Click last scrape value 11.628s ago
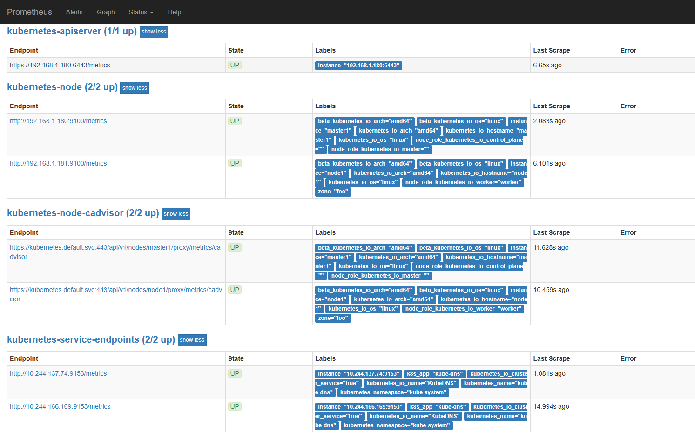The width and height of the screenshot is (695, 438). coord(551,247)
